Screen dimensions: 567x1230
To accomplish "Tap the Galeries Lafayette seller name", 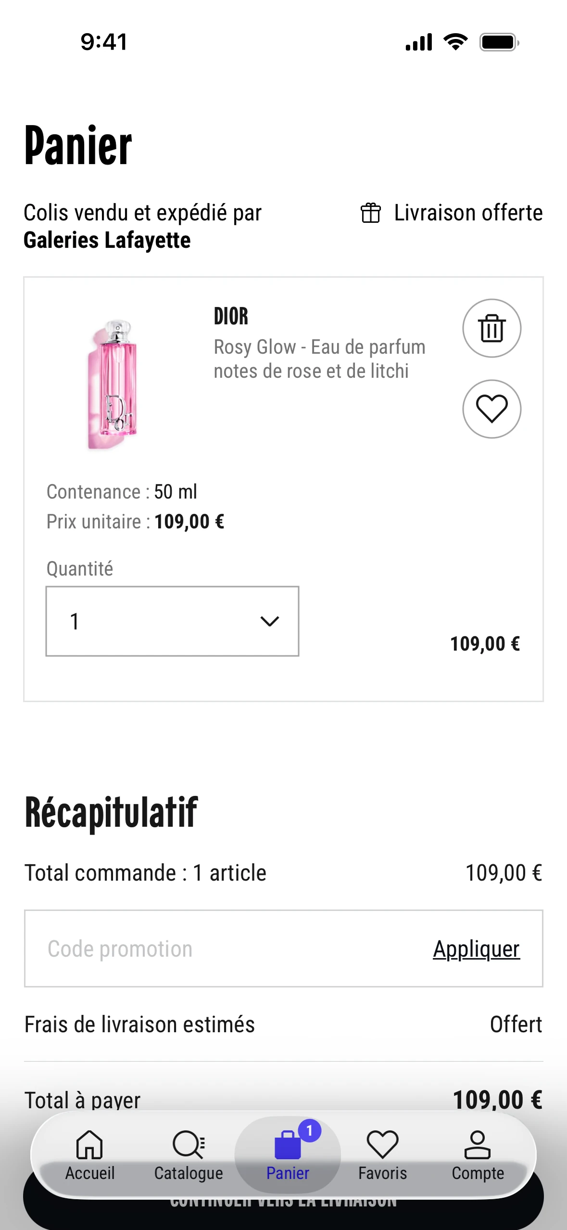I will pyautogui.click(x=107, y=240).
